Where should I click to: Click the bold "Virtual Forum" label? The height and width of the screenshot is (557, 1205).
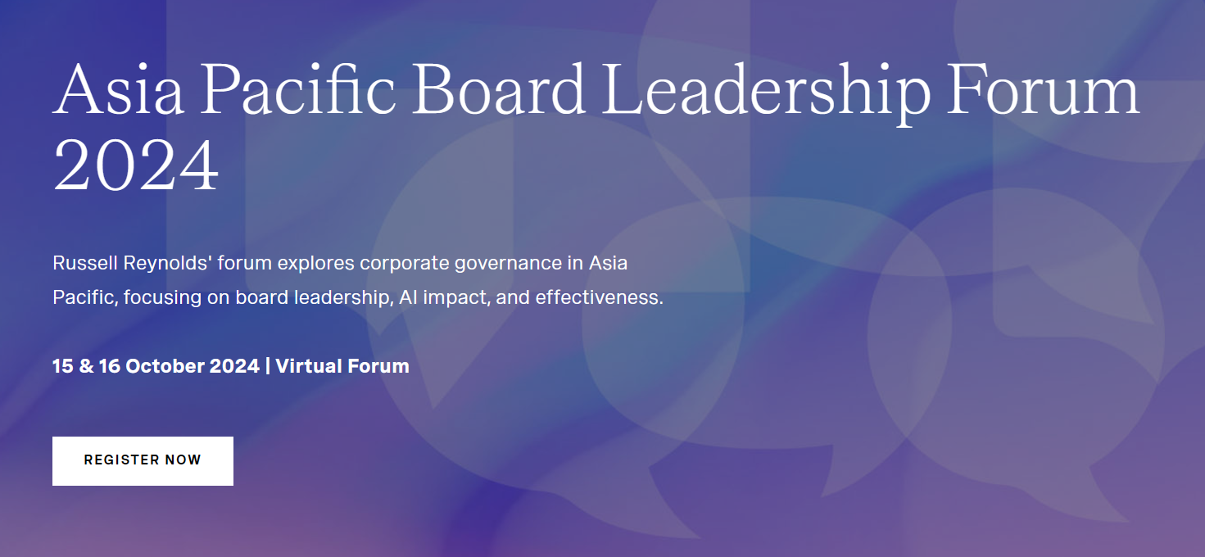coord(342,366)
